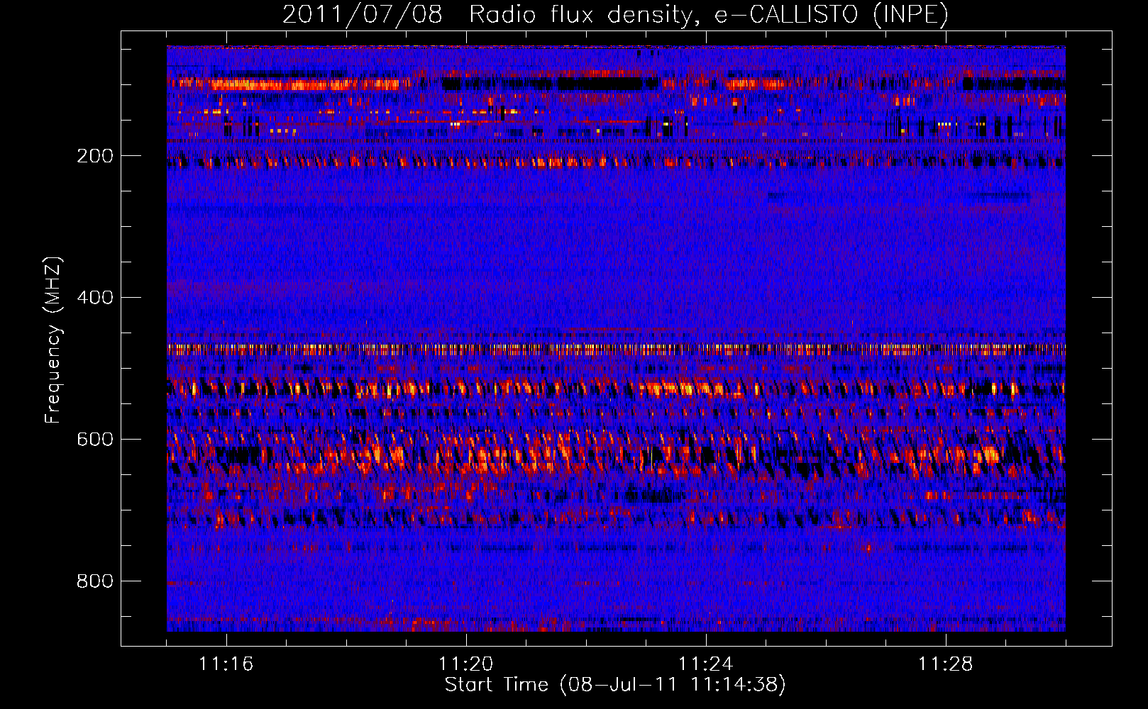Click the 11:20 time tick label

[465, 664]
